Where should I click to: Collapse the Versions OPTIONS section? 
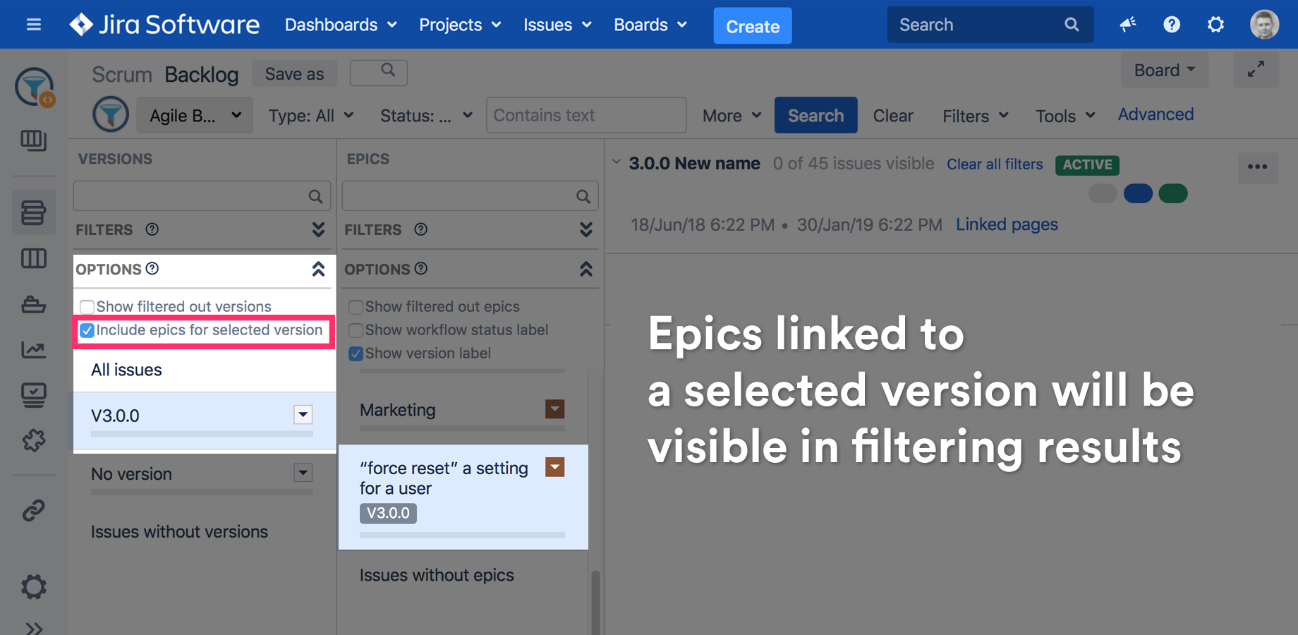point(318,270)
